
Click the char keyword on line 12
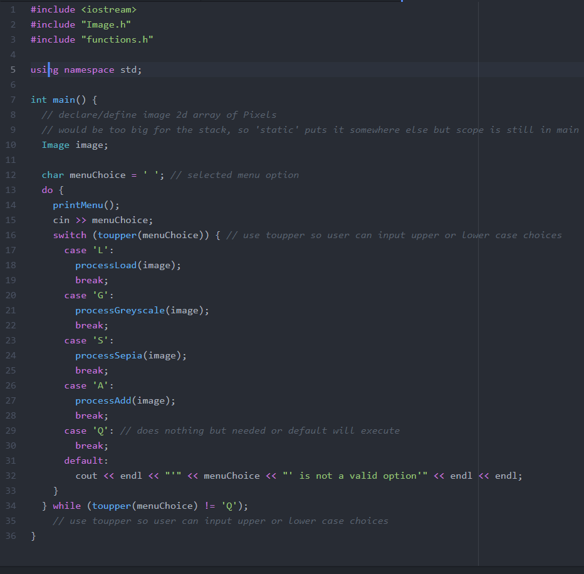point(53,175)
